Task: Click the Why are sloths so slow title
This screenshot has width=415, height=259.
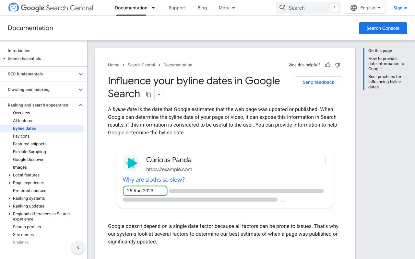Action: click(x=154, y=180)
